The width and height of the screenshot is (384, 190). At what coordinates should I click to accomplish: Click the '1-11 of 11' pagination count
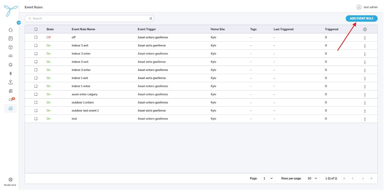[331, 178]
